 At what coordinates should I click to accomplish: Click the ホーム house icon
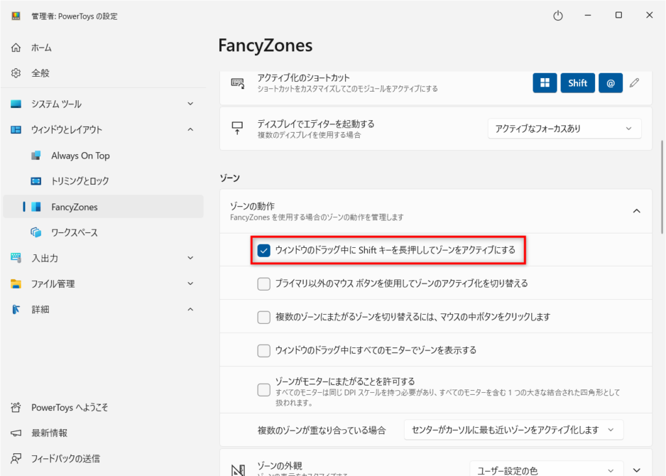pyautogui.click(x=16, y=47)
